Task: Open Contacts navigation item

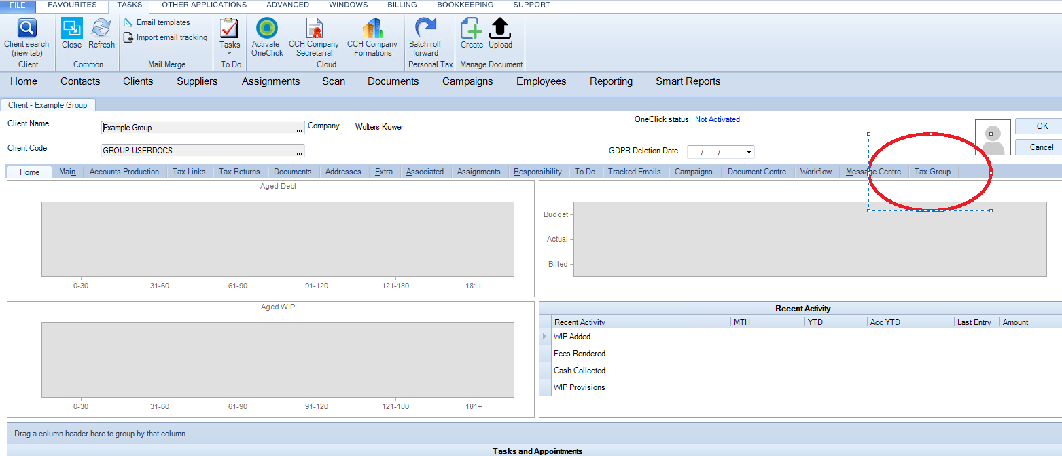Action: [x=80, y=81]
